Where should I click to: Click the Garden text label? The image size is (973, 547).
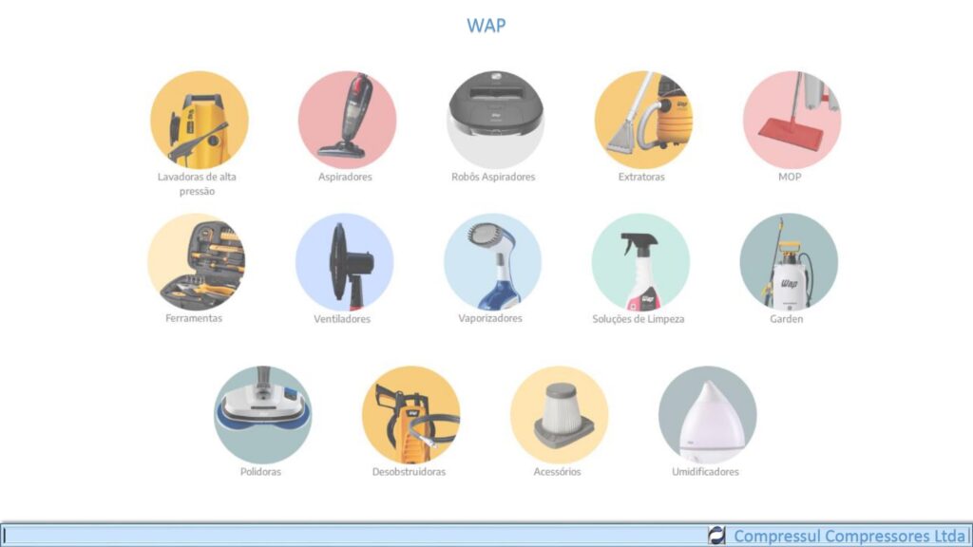tap(786, 319)
